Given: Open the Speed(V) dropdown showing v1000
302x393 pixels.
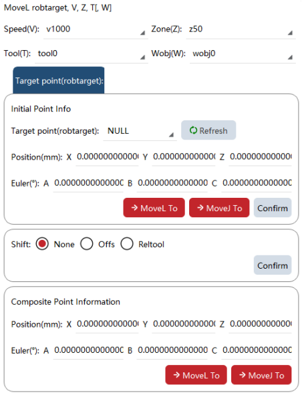Looking at the screenshot, I should point(96,29).
